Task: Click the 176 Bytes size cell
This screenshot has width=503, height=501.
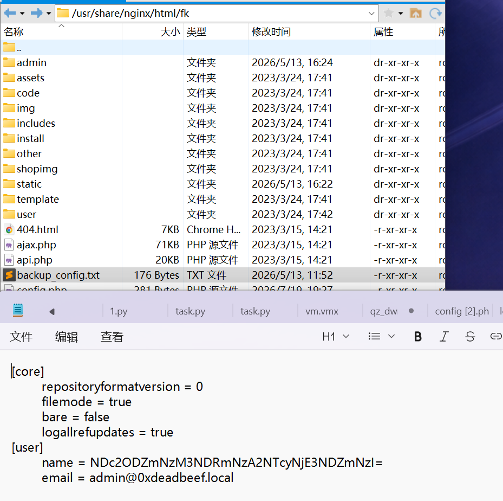Action: click(x=156, y=275)
